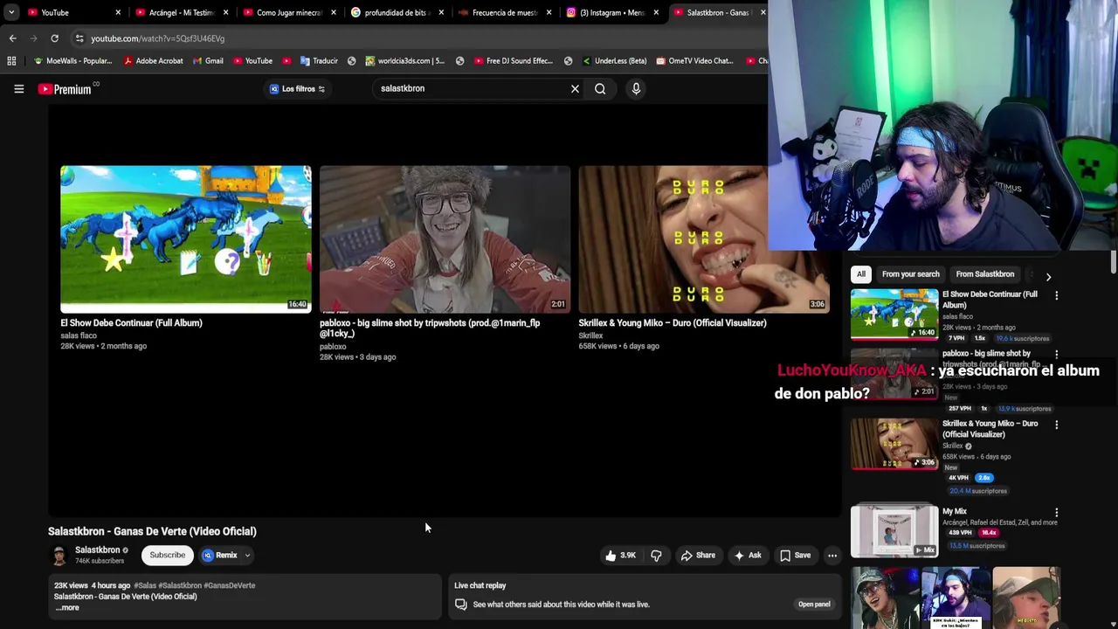This screenshot has height=629, width=1118.
Task: Play El Show Debe Continuar endscreen thumbnail
Action: pos(185,239)
